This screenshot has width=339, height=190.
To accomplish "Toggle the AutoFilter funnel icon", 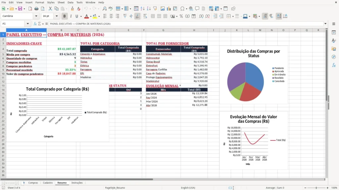I will 155,9.
